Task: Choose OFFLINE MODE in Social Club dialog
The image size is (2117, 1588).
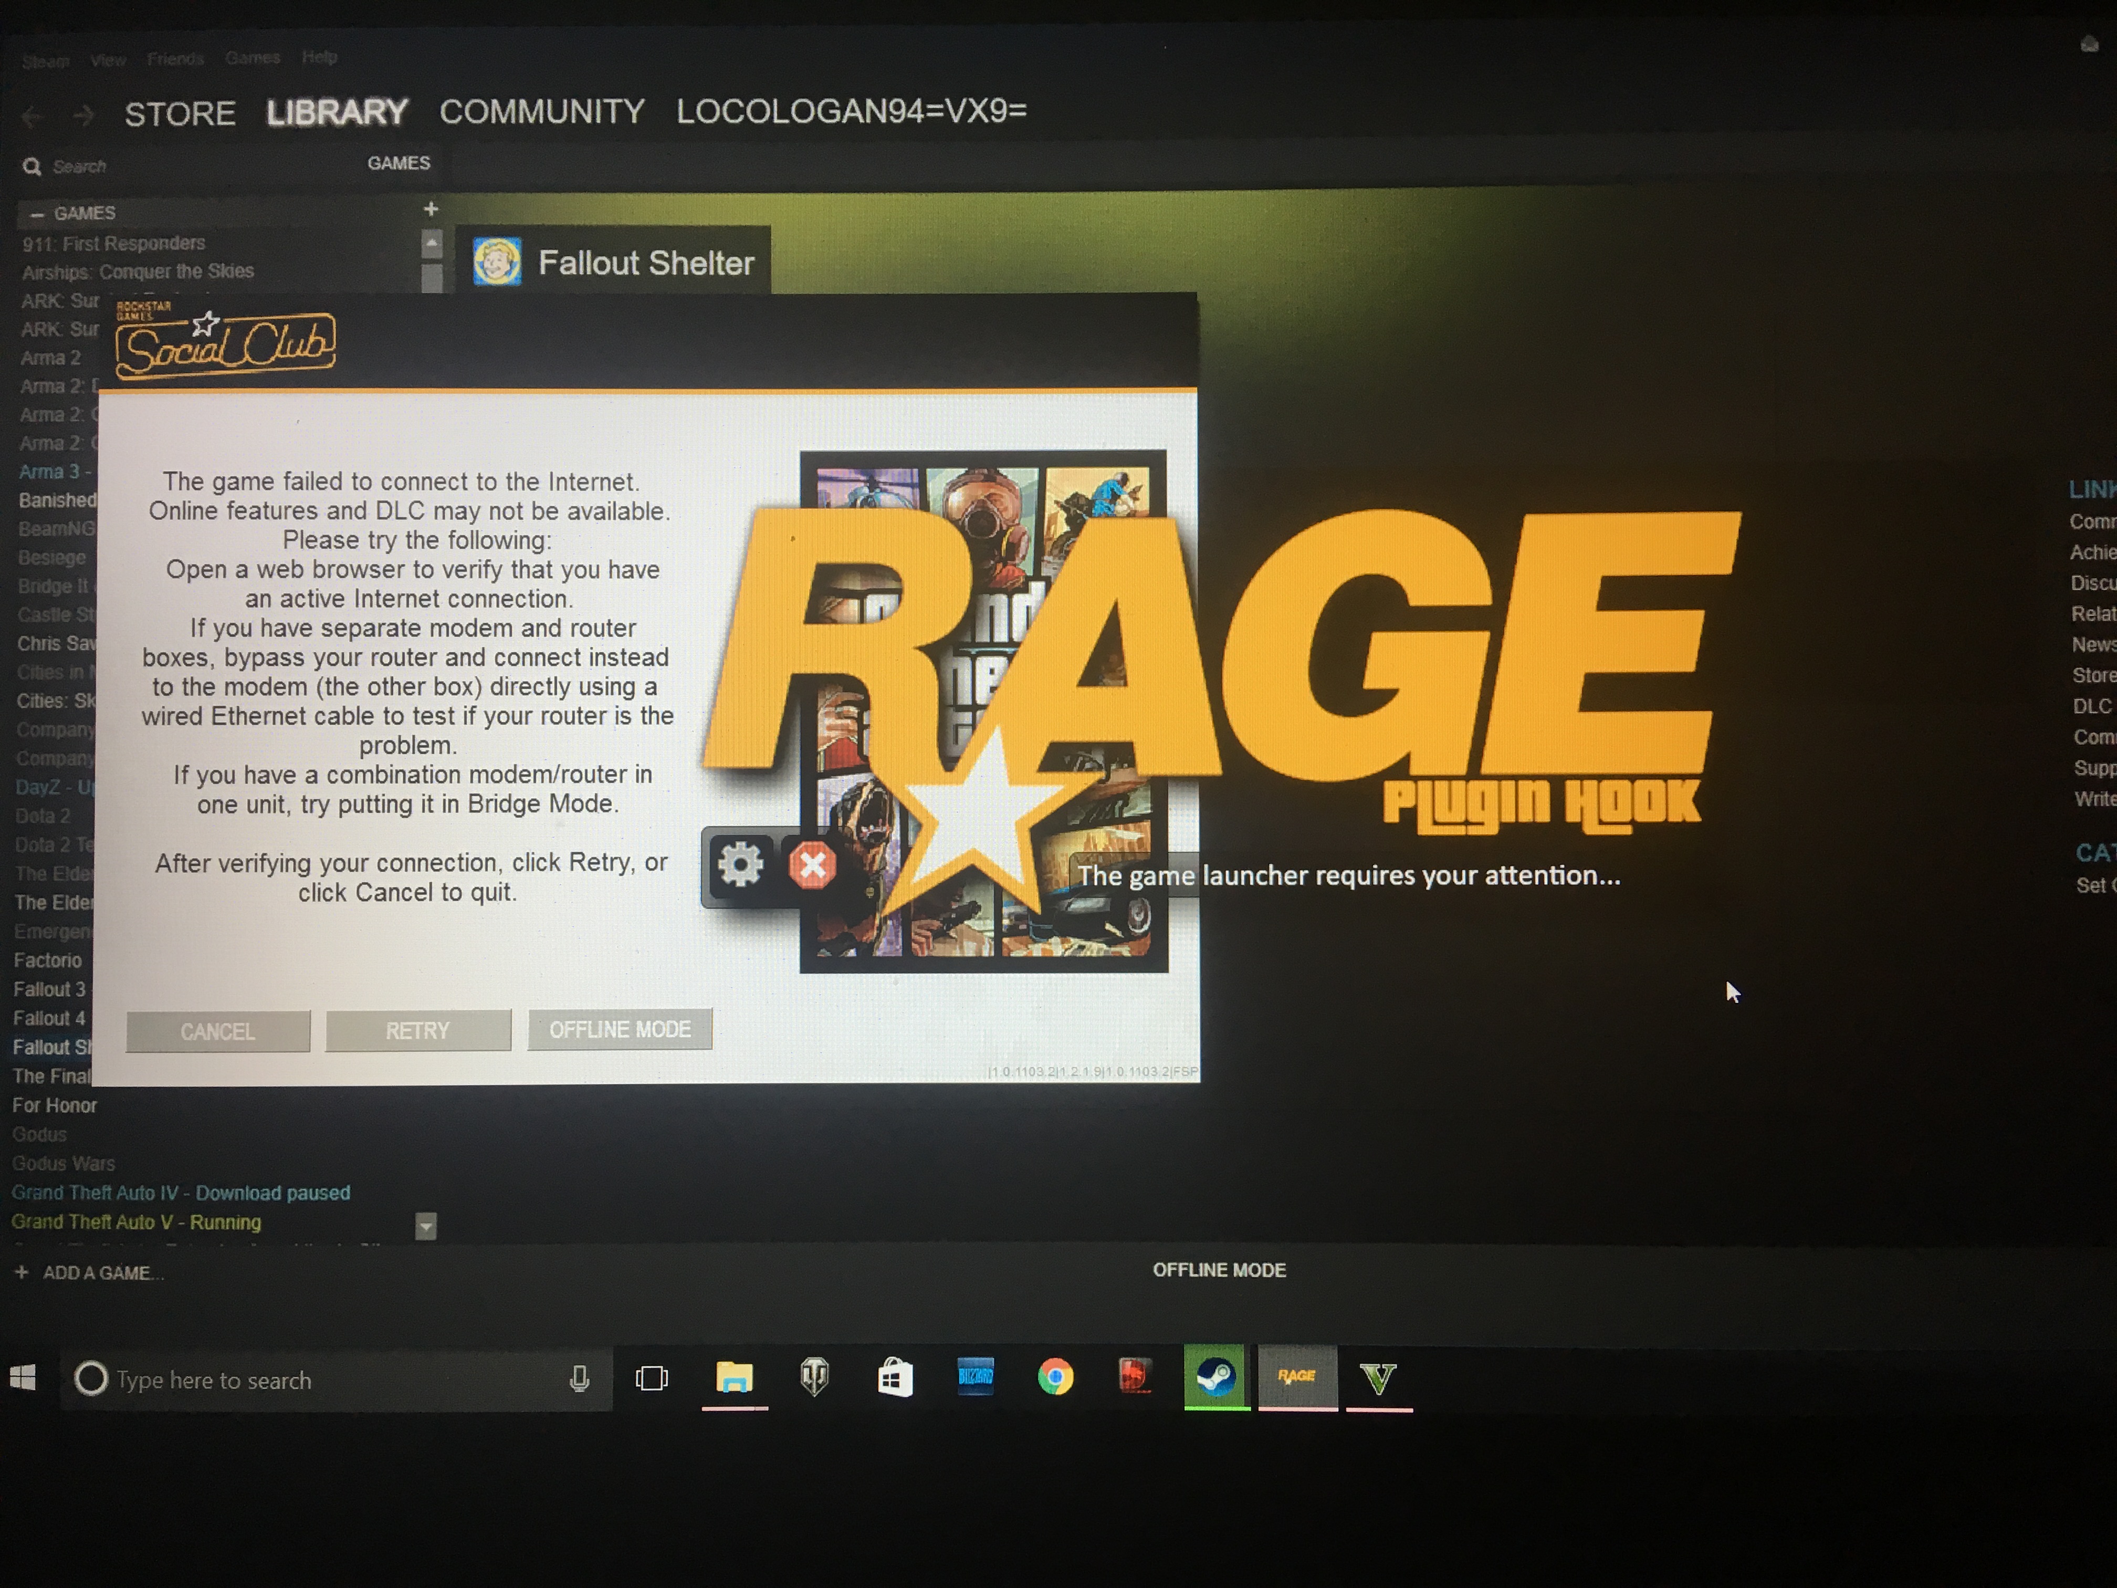Action: click(619, 1030)
